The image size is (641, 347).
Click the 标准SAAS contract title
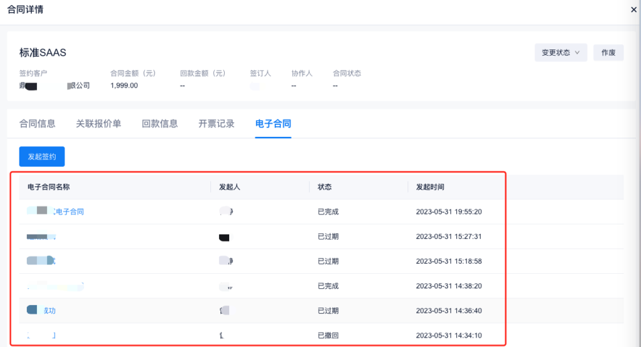(x=43, y=53)
